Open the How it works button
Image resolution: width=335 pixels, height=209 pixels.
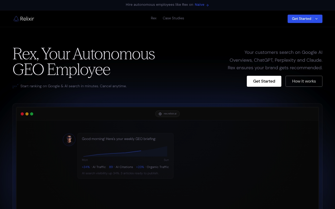pos(304,81)
